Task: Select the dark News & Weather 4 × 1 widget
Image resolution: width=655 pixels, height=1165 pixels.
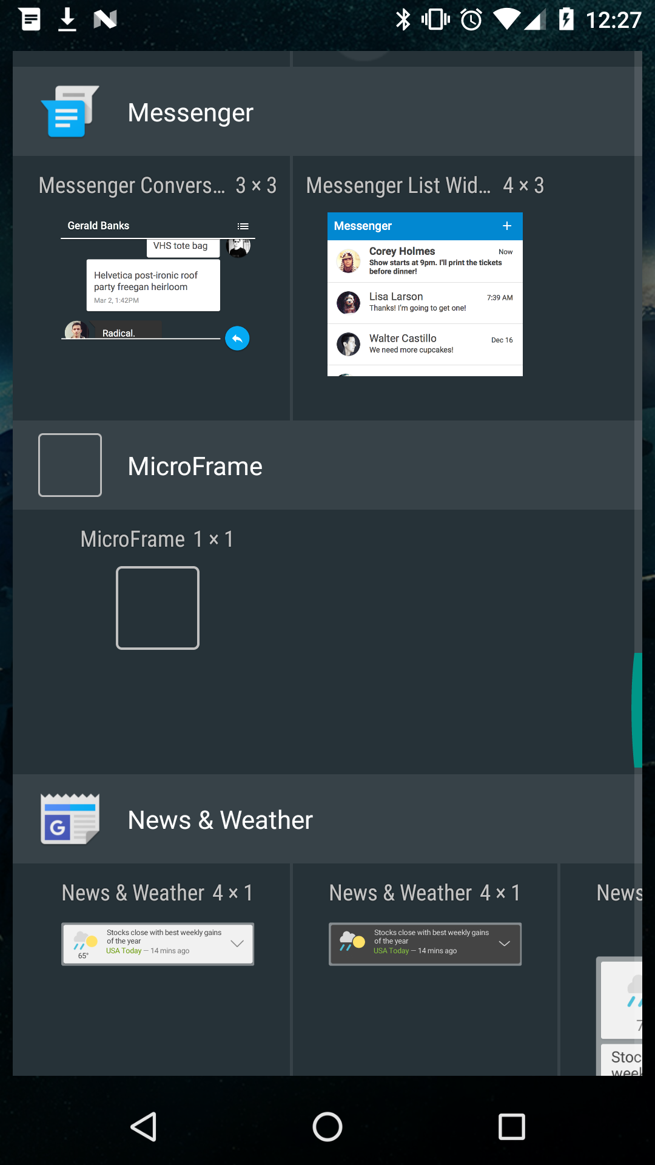Action: [425, 944]
